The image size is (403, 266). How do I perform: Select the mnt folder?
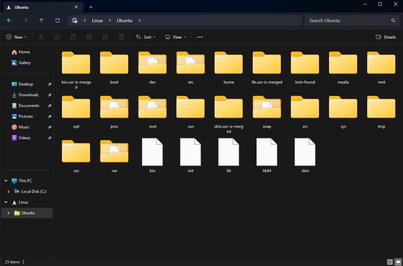(382, 68)
